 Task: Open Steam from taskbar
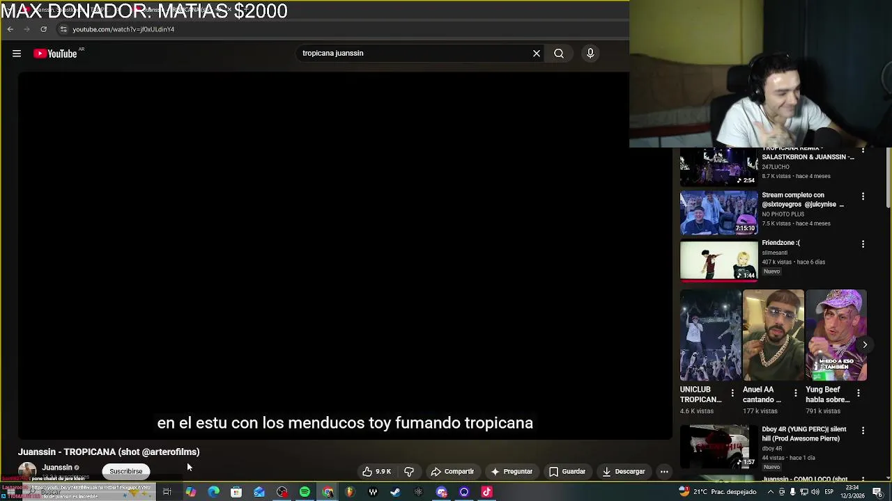click(395, 492)
